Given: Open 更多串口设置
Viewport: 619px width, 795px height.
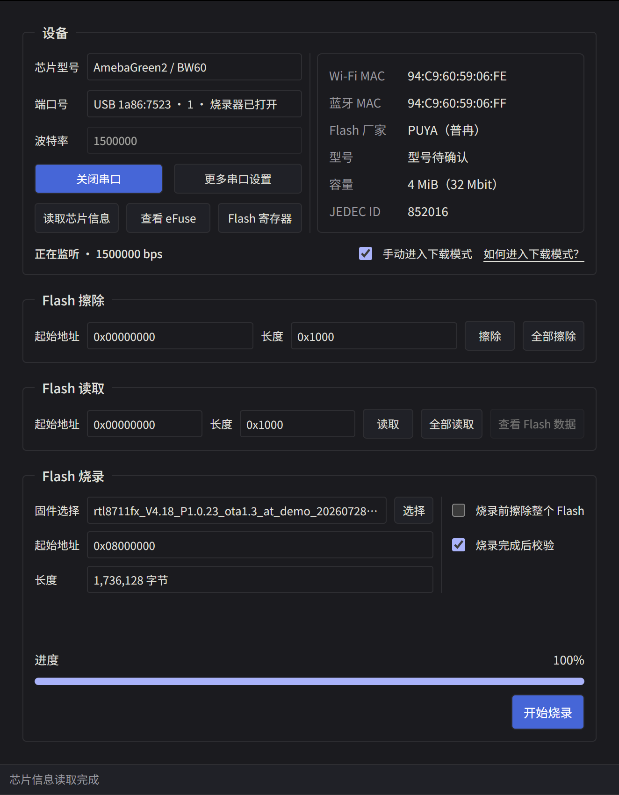Looking at the screenshot, I should pos(238,179).
